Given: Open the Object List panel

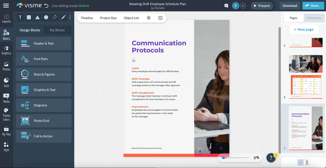Looking at the screenshot, I should click(131, 18).
